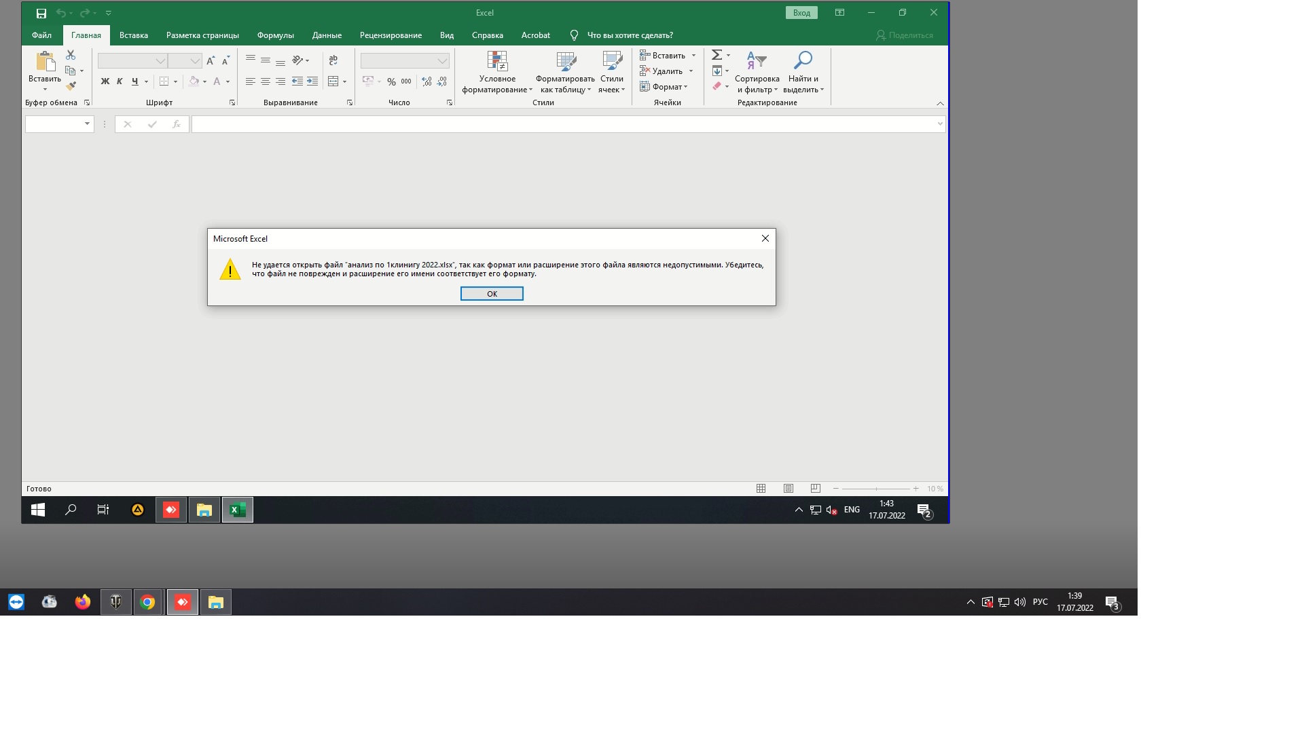Click the merge and center icon
The height and width of the screenshot is (733, 1304).
(333, 81)
